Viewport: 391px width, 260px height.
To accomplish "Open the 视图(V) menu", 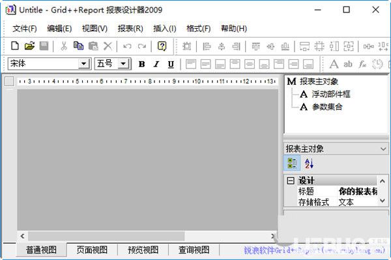I will (94, 29).
